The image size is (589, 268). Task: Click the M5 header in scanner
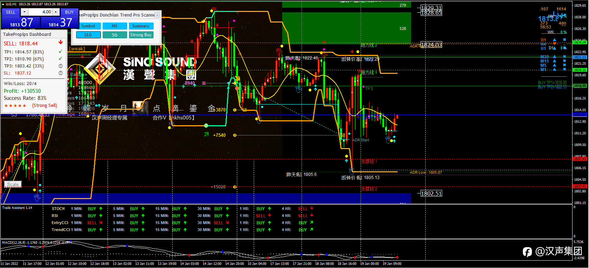[x=115, y=26]
